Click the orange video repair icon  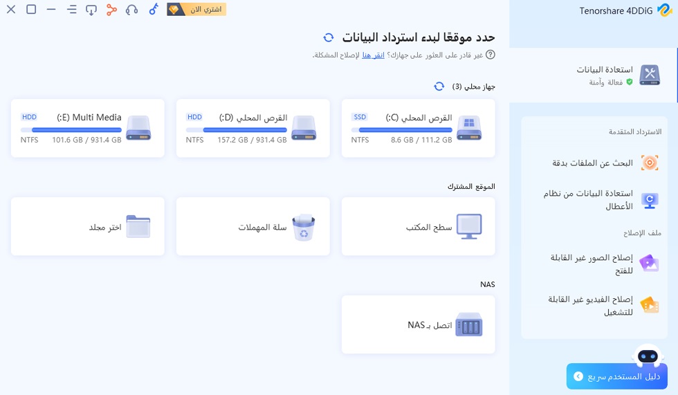tap(650, 305)
